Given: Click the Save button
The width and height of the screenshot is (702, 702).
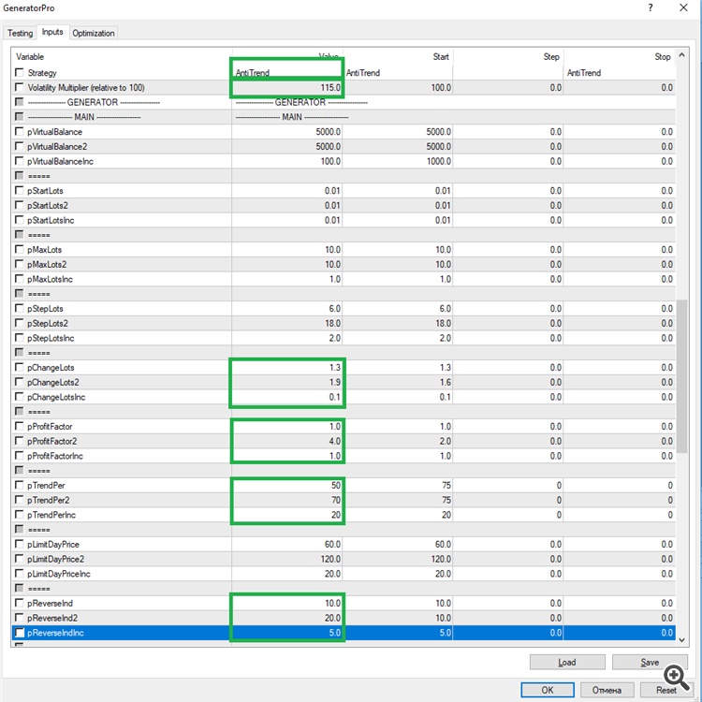Looking at the screenshot, I should point(650,662).
